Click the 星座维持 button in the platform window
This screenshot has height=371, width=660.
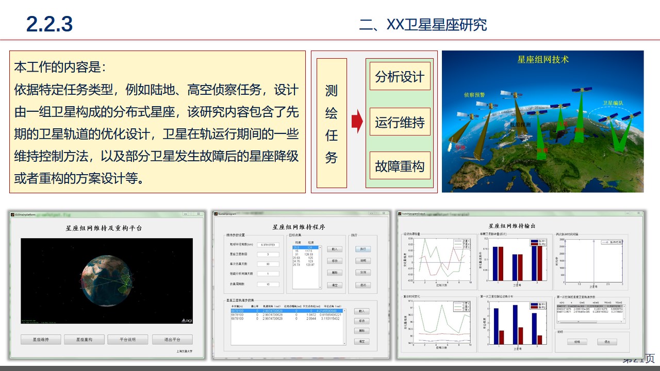(41, 340)
